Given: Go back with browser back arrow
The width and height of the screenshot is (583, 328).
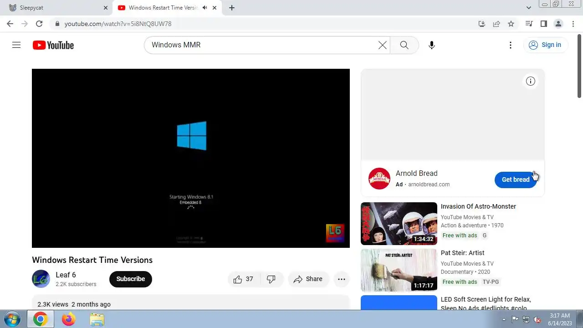Looking at the screenshot, I should tap(10, 24).
